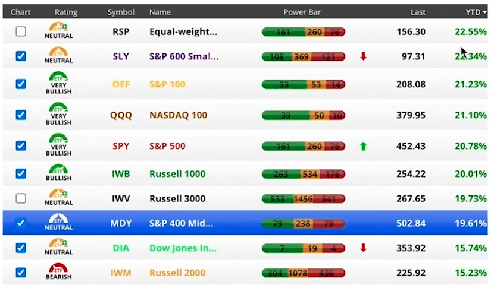The image size is (491, 288).
Task: Click the green up arrow for SPY
Action: [363, 146]
